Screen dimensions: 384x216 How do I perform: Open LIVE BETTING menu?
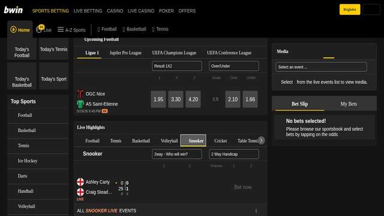tap(88, 11)
